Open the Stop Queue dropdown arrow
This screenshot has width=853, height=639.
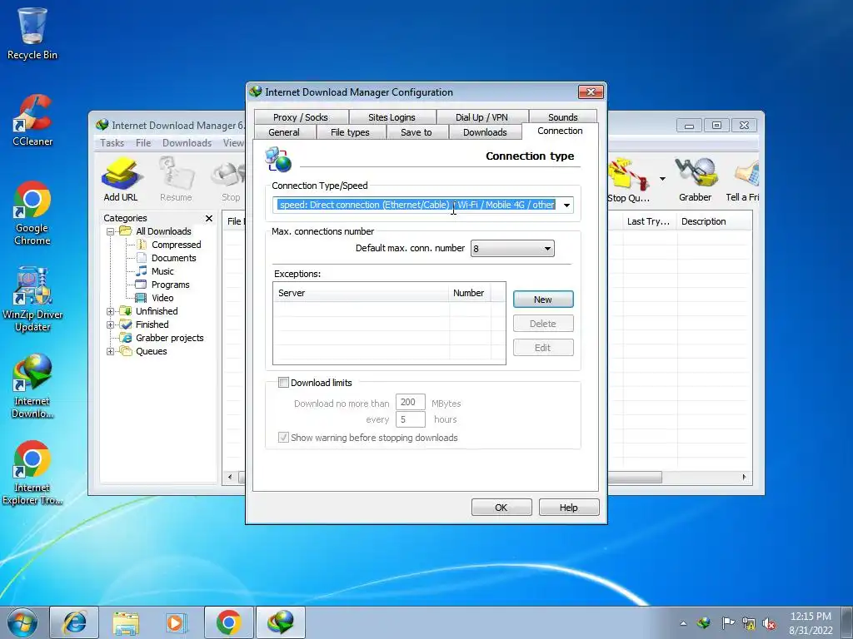[662, 179]
